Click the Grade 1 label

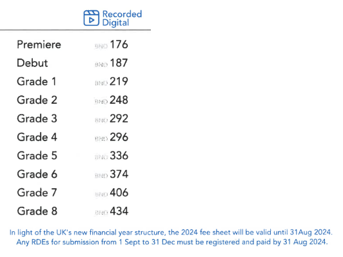click(37, 82)
